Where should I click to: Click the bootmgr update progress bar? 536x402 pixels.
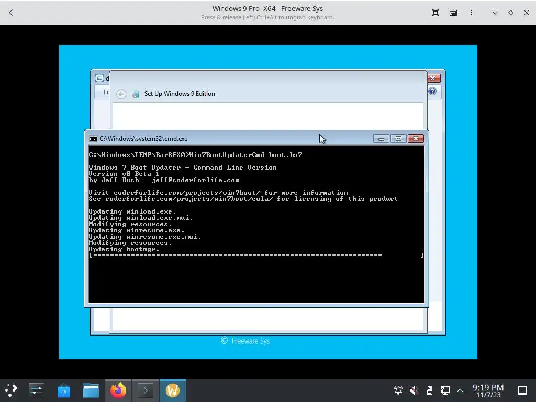(256, 255)
